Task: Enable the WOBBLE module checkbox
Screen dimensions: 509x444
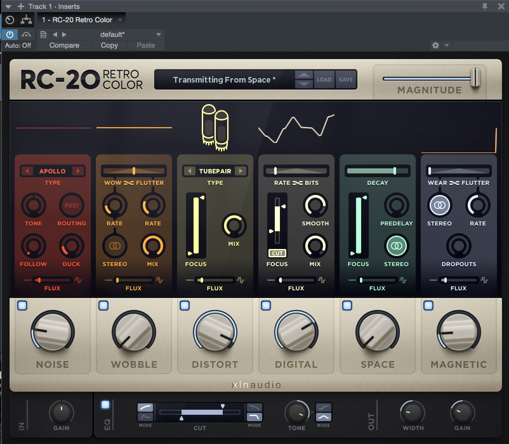Action: 103,306
